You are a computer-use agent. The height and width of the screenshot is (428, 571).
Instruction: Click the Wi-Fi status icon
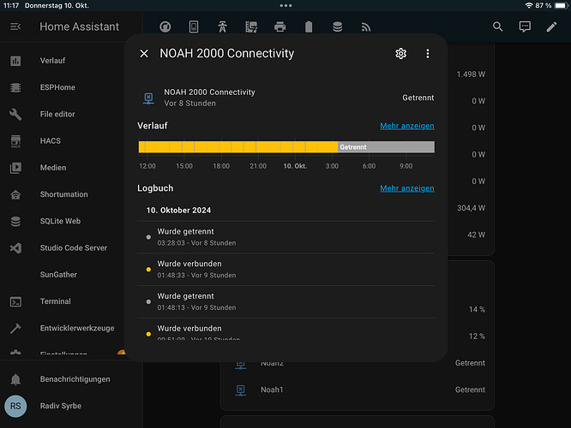[529, 5]
